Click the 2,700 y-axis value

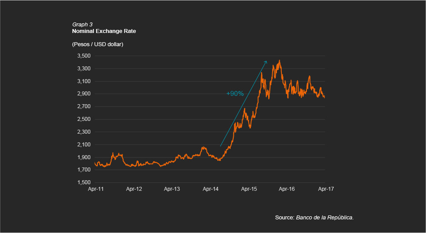tap(84, 106)
